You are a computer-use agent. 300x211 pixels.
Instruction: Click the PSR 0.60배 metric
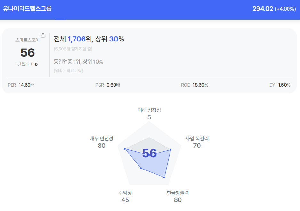(x=108, y=85)
